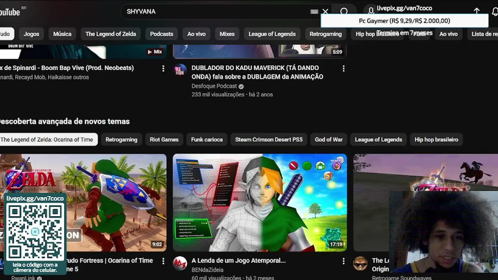Click the livepix QR code overlay
This screenshot has width=498, height=280.
tap(35, 233)
